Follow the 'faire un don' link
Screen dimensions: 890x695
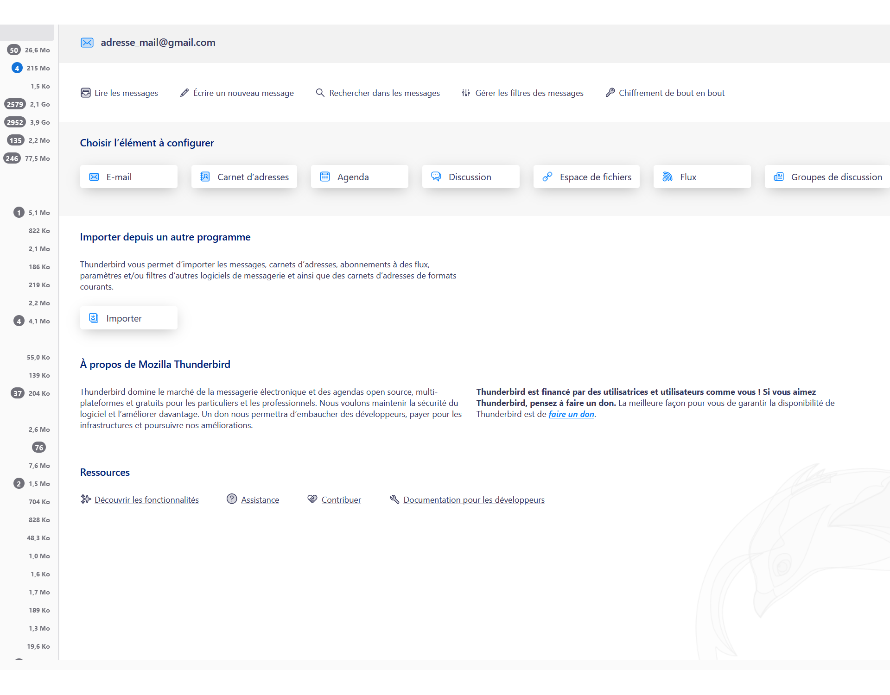[x=571, y=414]
